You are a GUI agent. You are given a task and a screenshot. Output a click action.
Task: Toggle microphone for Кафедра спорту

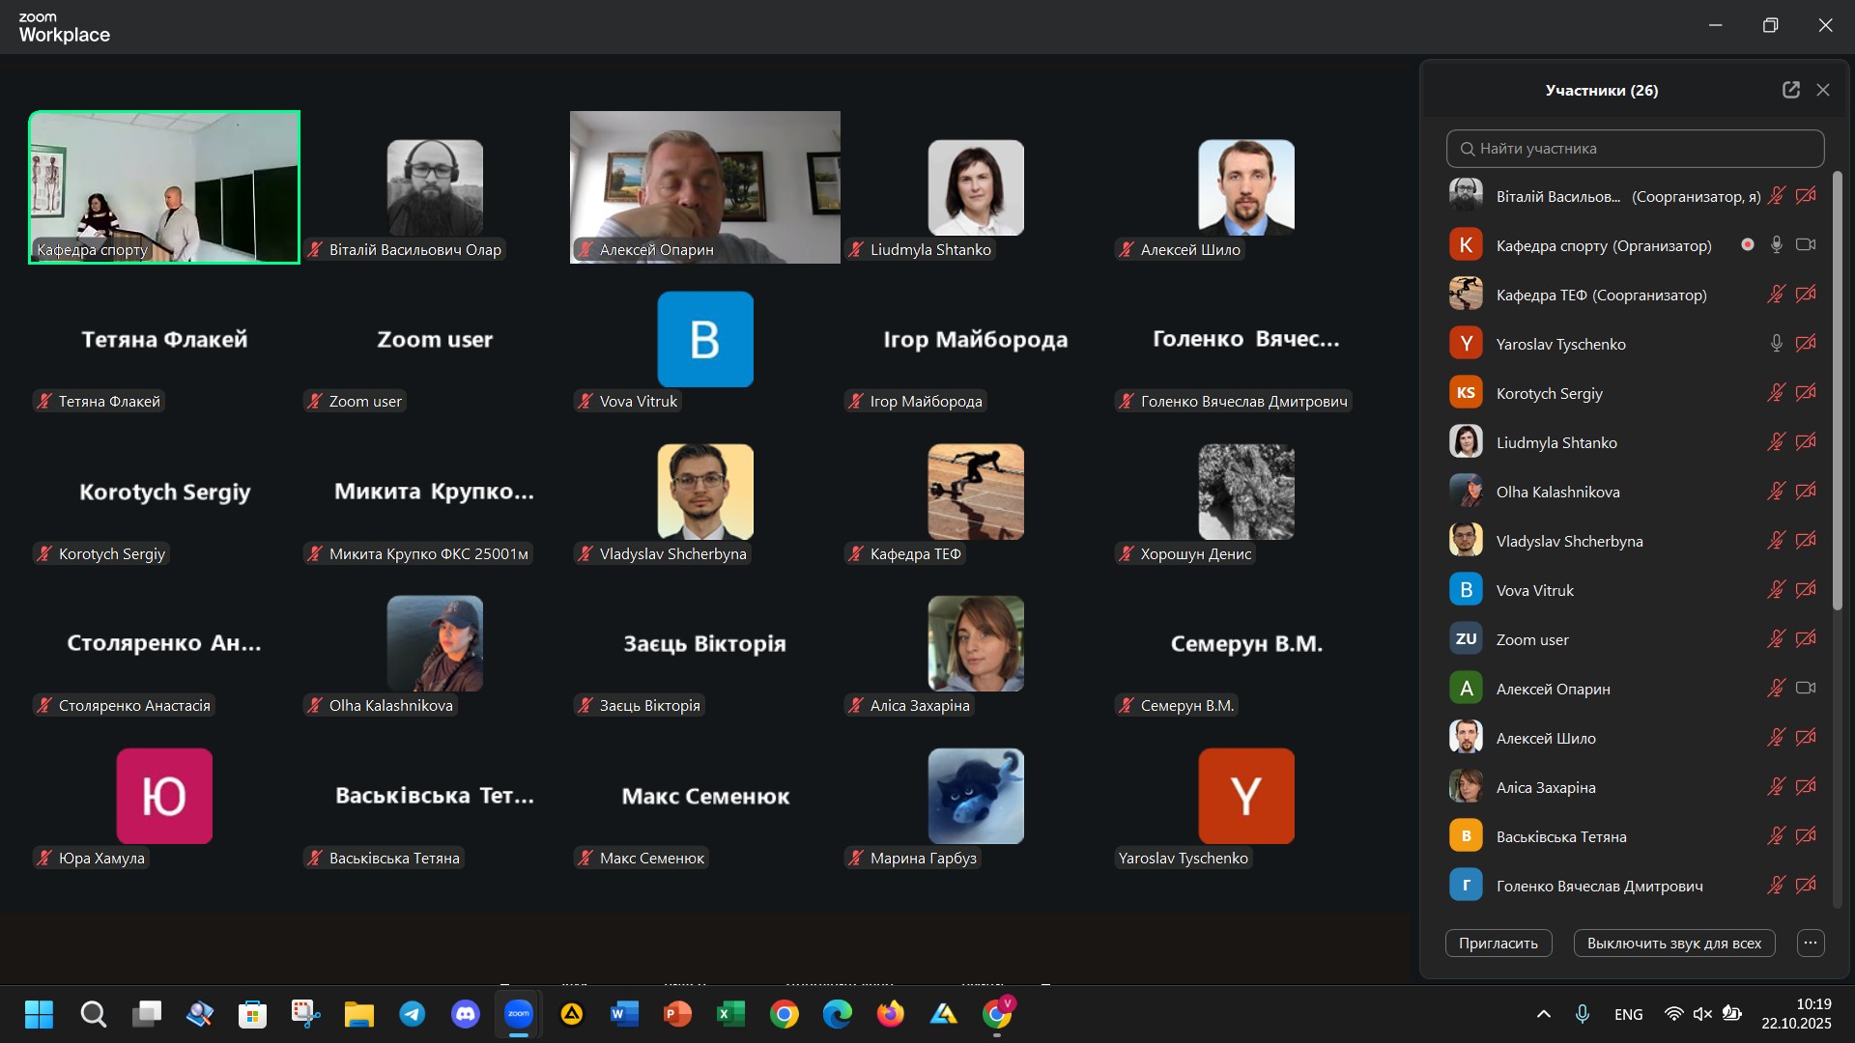1776,245
